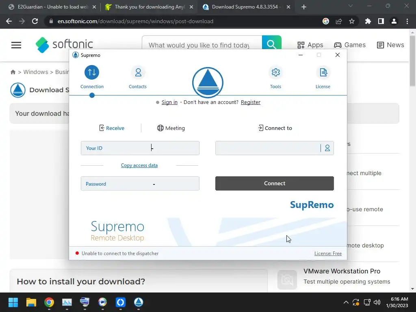Open a new Chrome tab
This screenshot has width=416, height=312.
[304, 7]
